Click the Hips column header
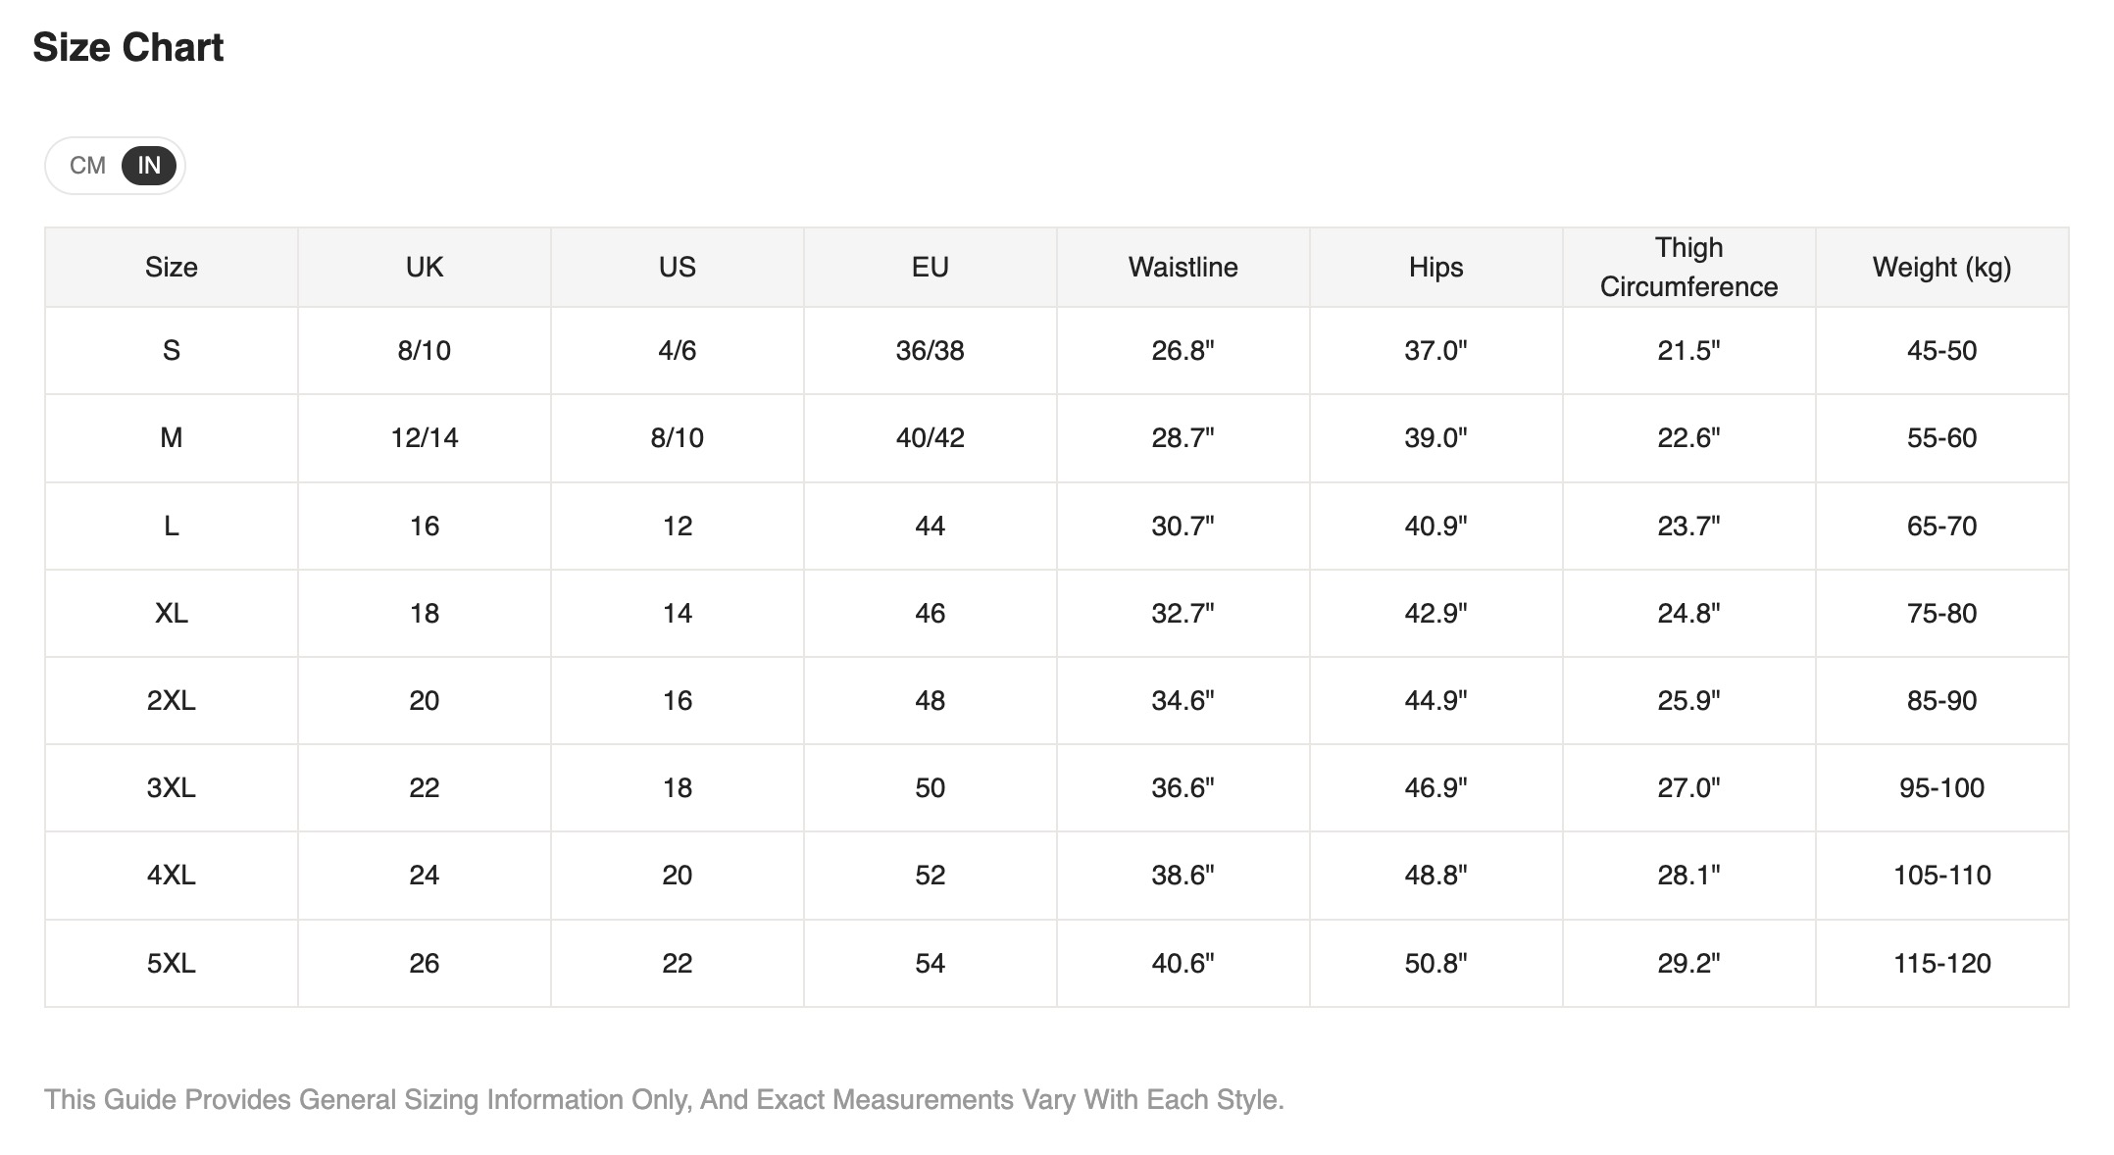The width and height of the screenshot is (2114, 1155). [1436, 268]
